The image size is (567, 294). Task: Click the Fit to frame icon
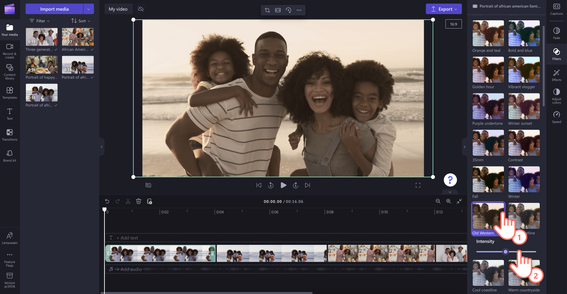click(278, 10)
